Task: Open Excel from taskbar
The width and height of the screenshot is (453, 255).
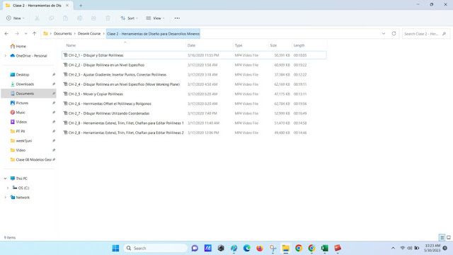Action: pyautogui.click(x=325, y=248)
